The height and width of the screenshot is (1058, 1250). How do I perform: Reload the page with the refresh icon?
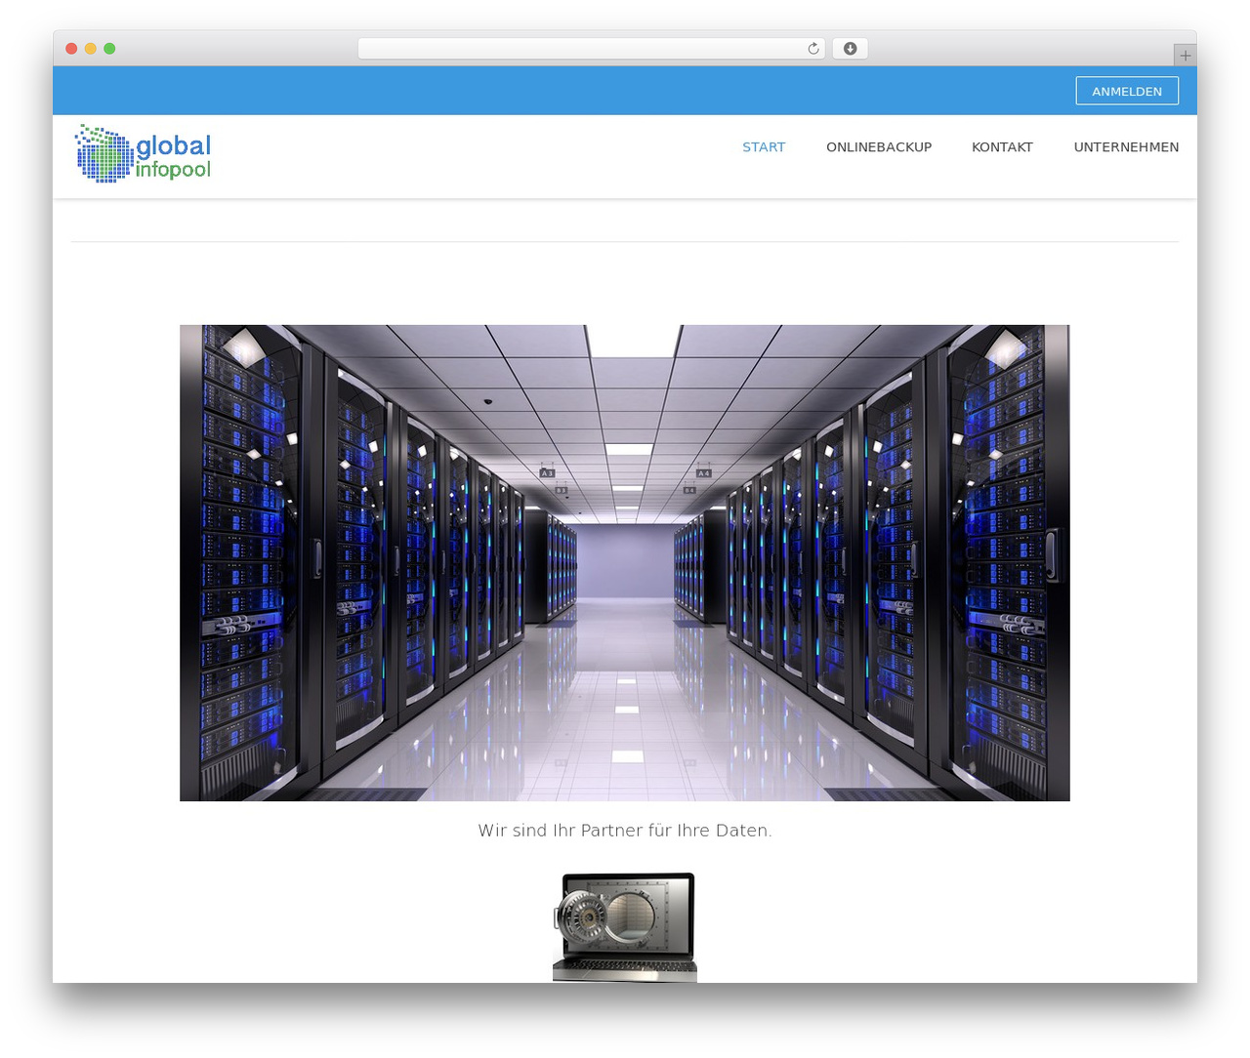pos(813,49)
